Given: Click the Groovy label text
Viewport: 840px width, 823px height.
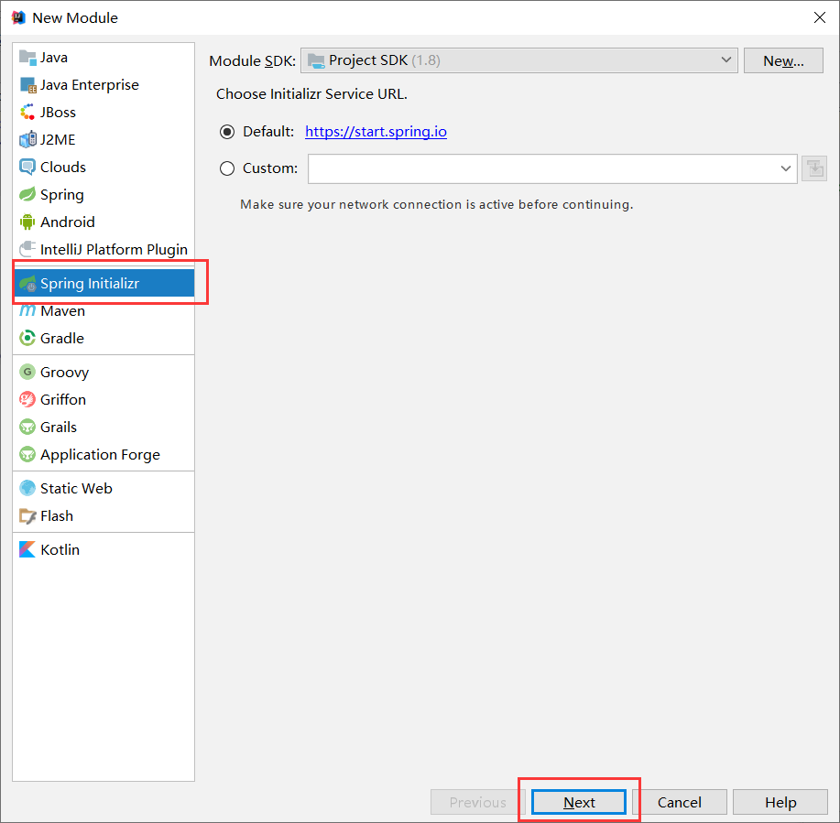Looking at the screenshot, I should click(64, 373).
